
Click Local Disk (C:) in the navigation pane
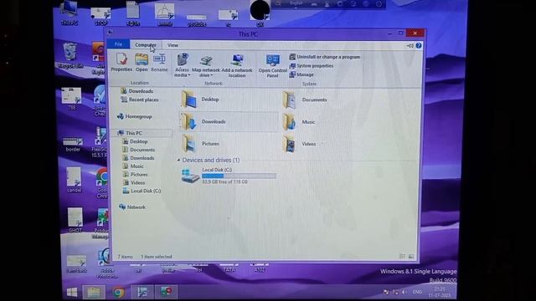click(142, 191)
